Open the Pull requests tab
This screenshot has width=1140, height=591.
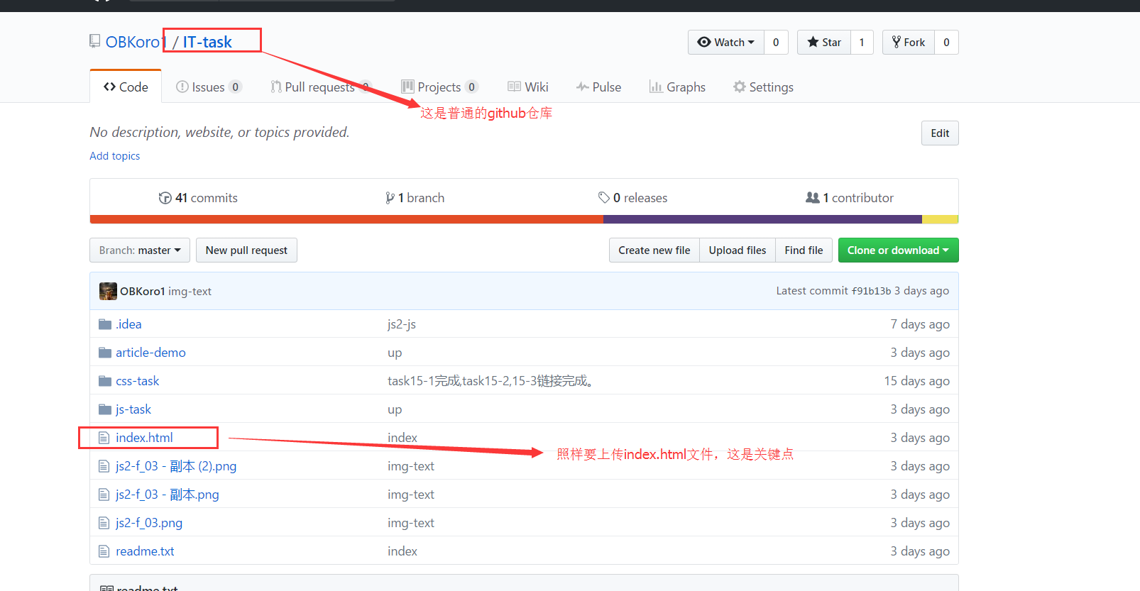(320, 87)
